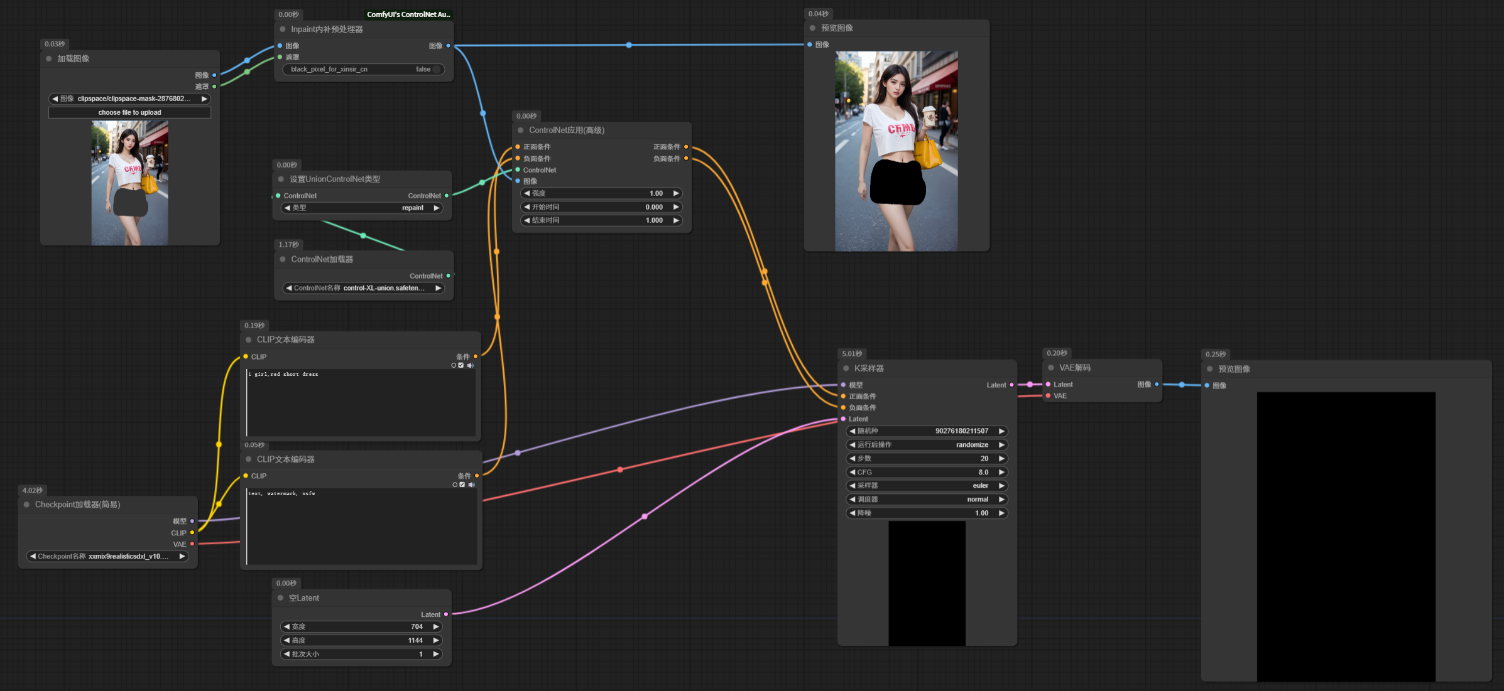Click the VAE input port on VAE解码
Viewport: 1504px width, 691px height.
pos(1048,395)
